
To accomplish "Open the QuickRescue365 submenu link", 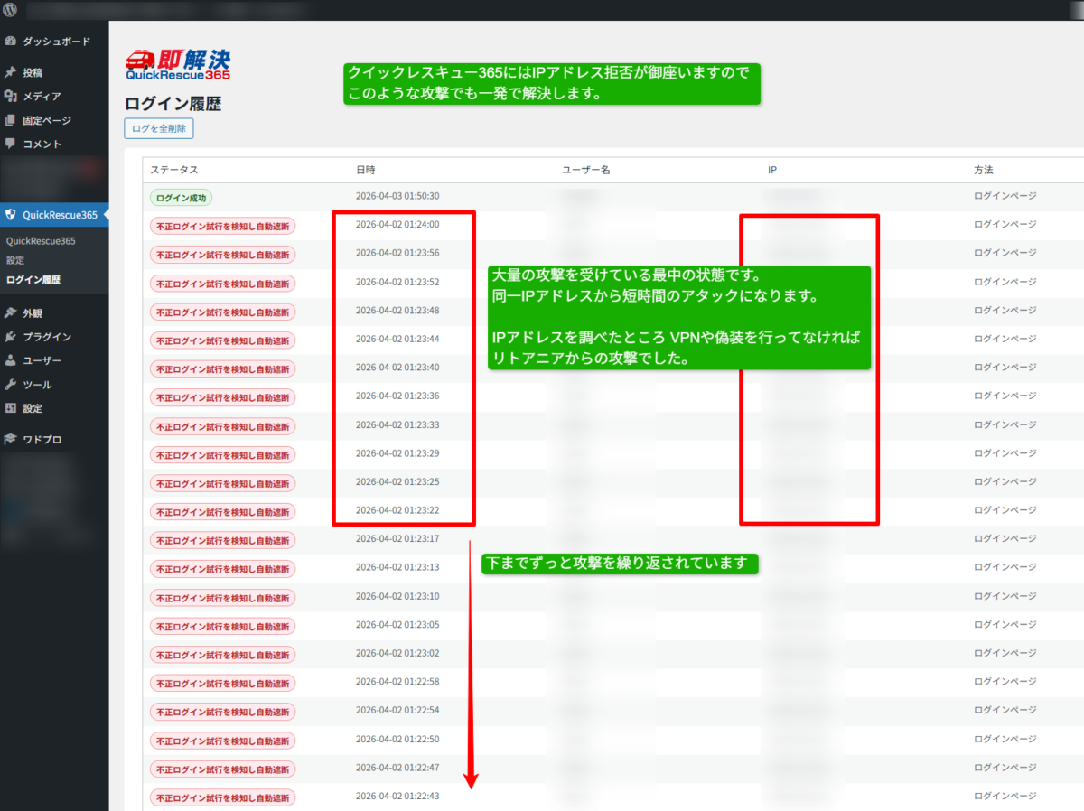I will coord(41,241).
